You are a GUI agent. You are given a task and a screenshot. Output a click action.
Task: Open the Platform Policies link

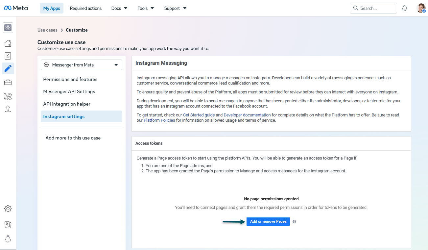(x=159, y=120)
